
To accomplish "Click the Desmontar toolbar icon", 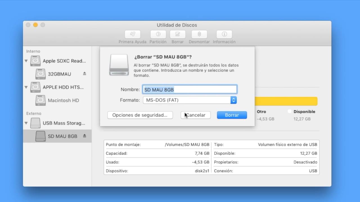I will click(199, 34).
